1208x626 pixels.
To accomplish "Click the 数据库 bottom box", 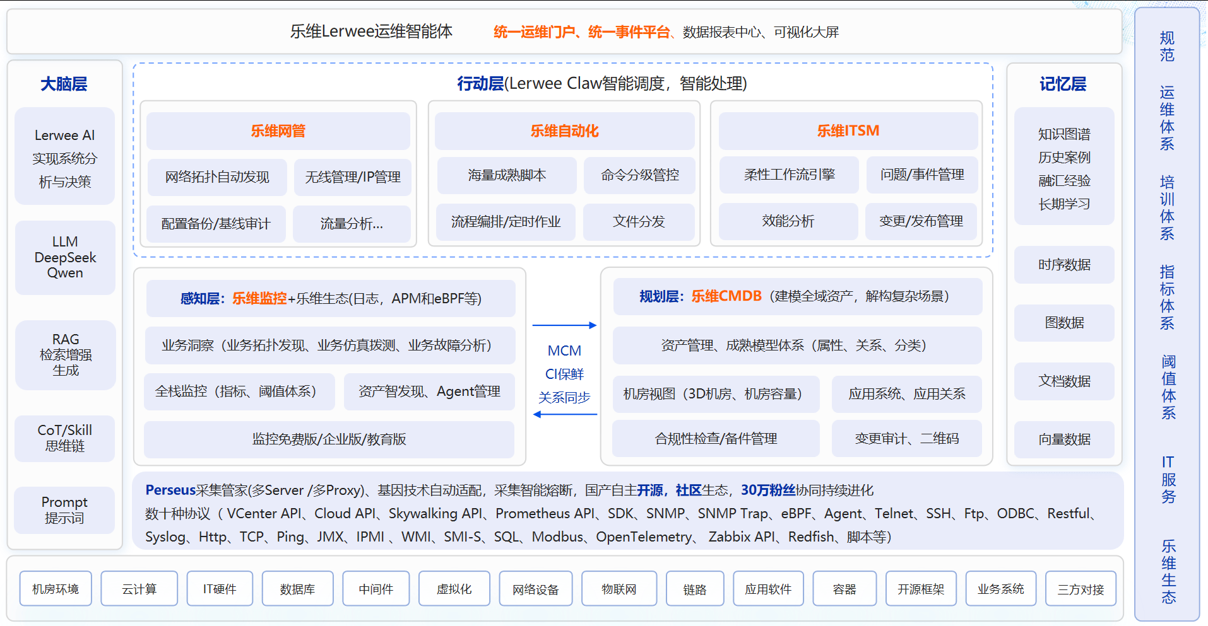I will point(297,589).
